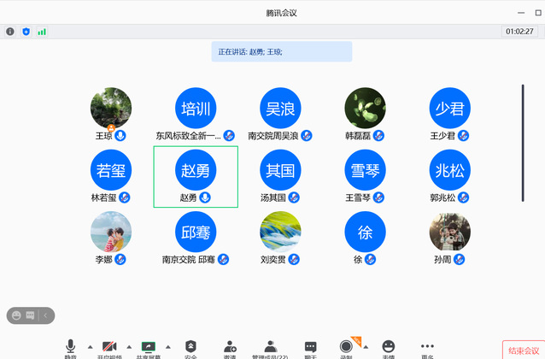Start recording with the Record icon

point(346,347)
